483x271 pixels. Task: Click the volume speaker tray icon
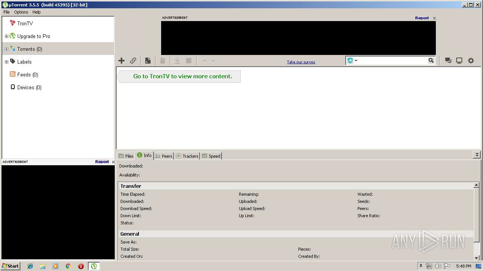point(438,266)
